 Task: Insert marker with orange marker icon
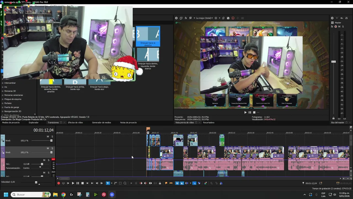166,183
